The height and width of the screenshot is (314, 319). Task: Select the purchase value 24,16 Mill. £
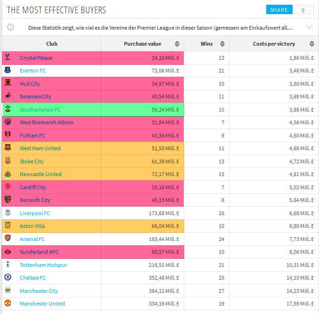(165, 58)
